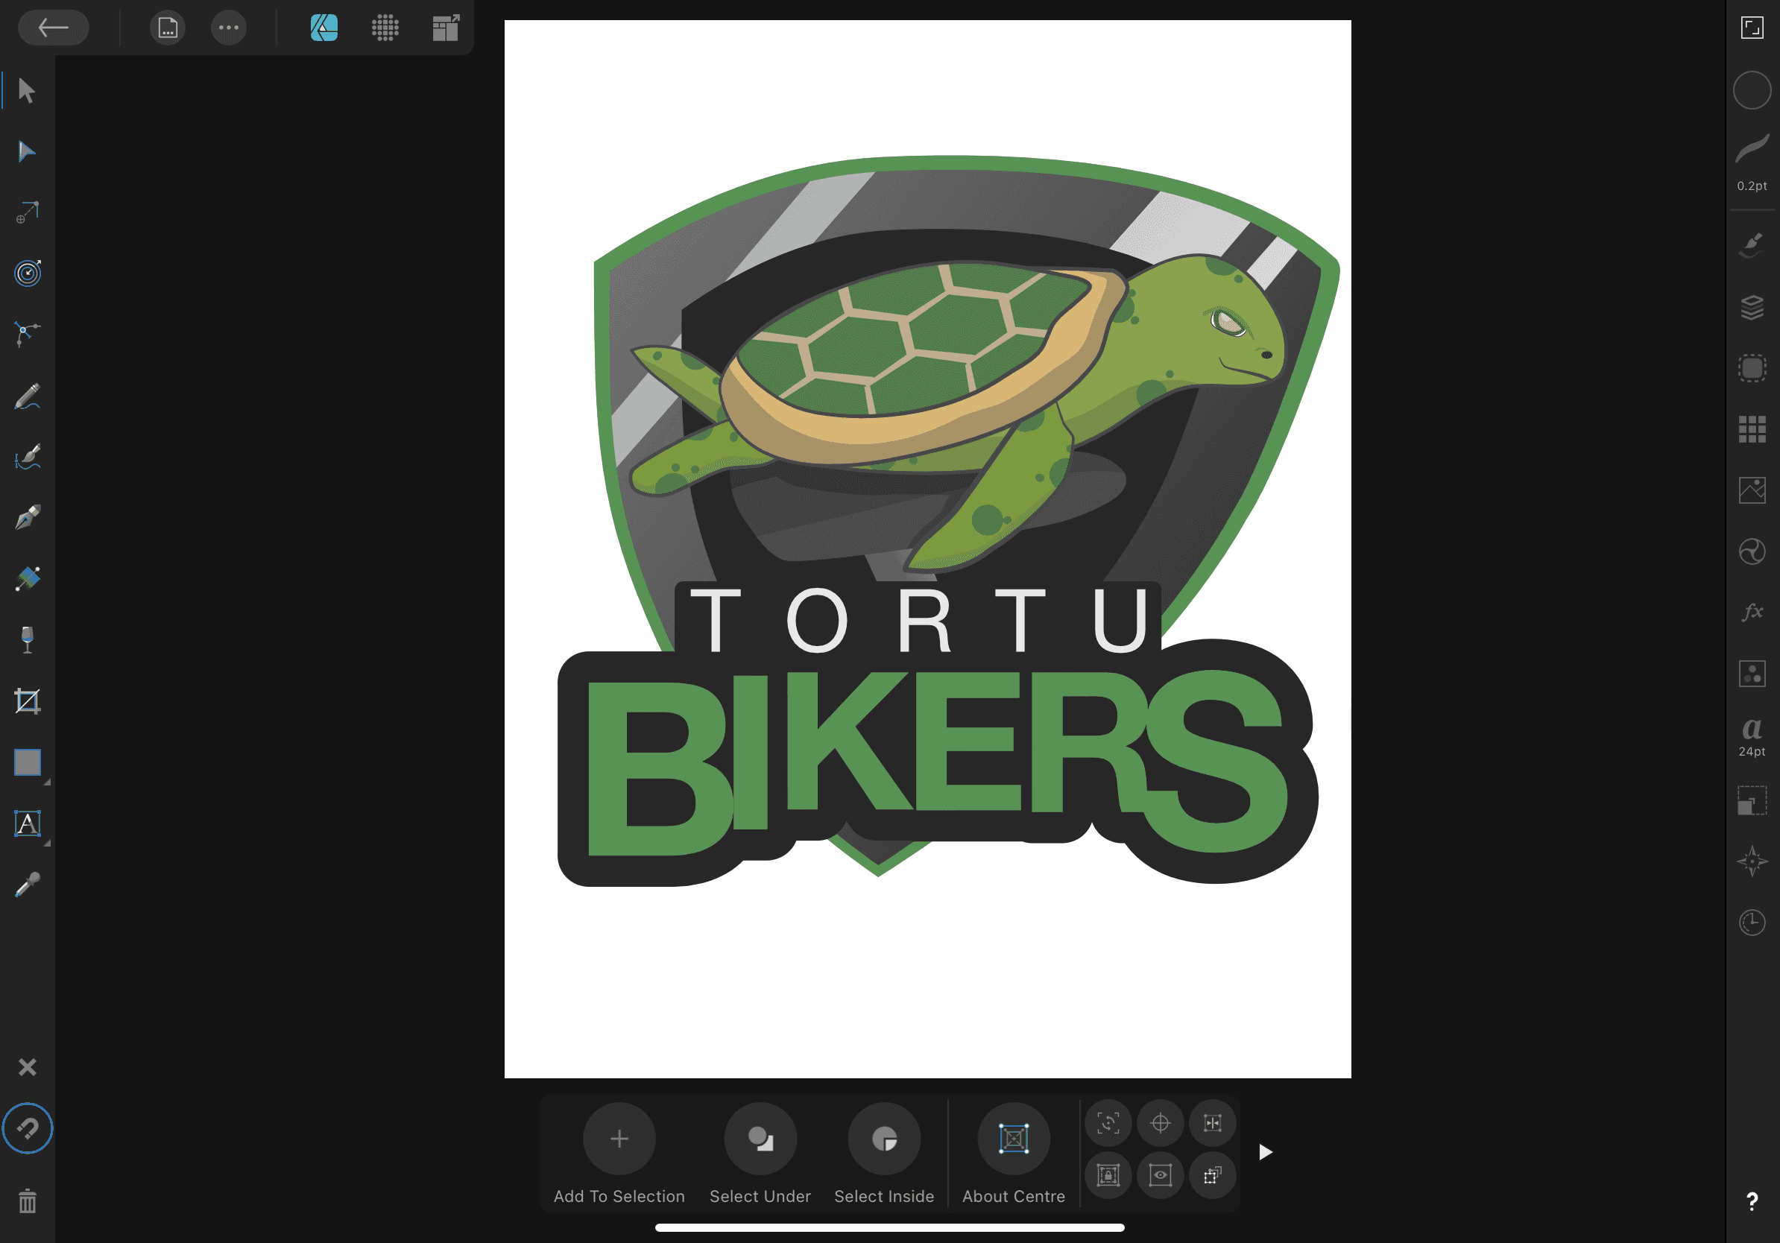This screenshot has height=1243, width=1780.
Task: Select the Pencil tool
Action: pos(27,396)
